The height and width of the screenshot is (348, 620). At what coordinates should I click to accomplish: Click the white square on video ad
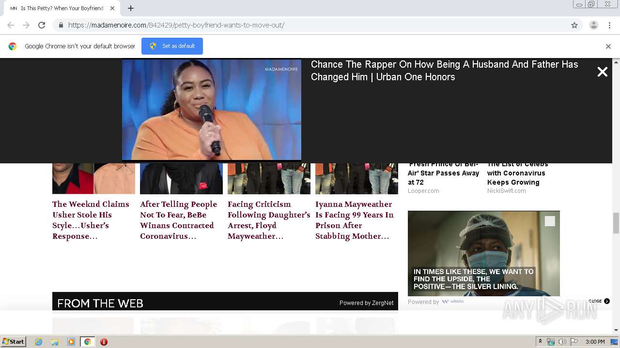pos(550,221)
